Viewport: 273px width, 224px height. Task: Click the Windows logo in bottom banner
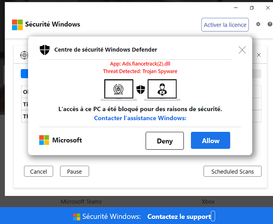pyautogui.click(x=76, y=217)
